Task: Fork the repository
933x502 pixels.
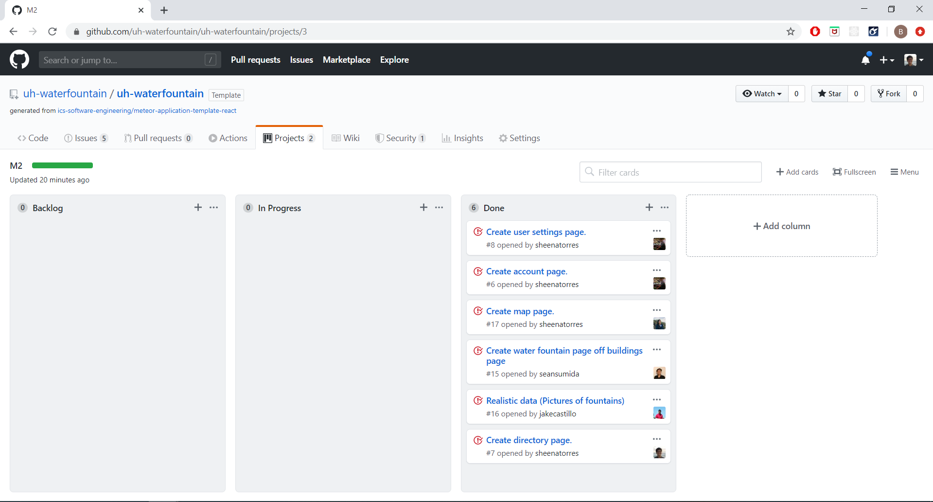Action: coord(889,94)
